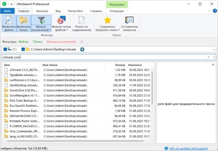Click the date 25.09.2023 22:5 cell
218x151 pixels.
point(139,75)
